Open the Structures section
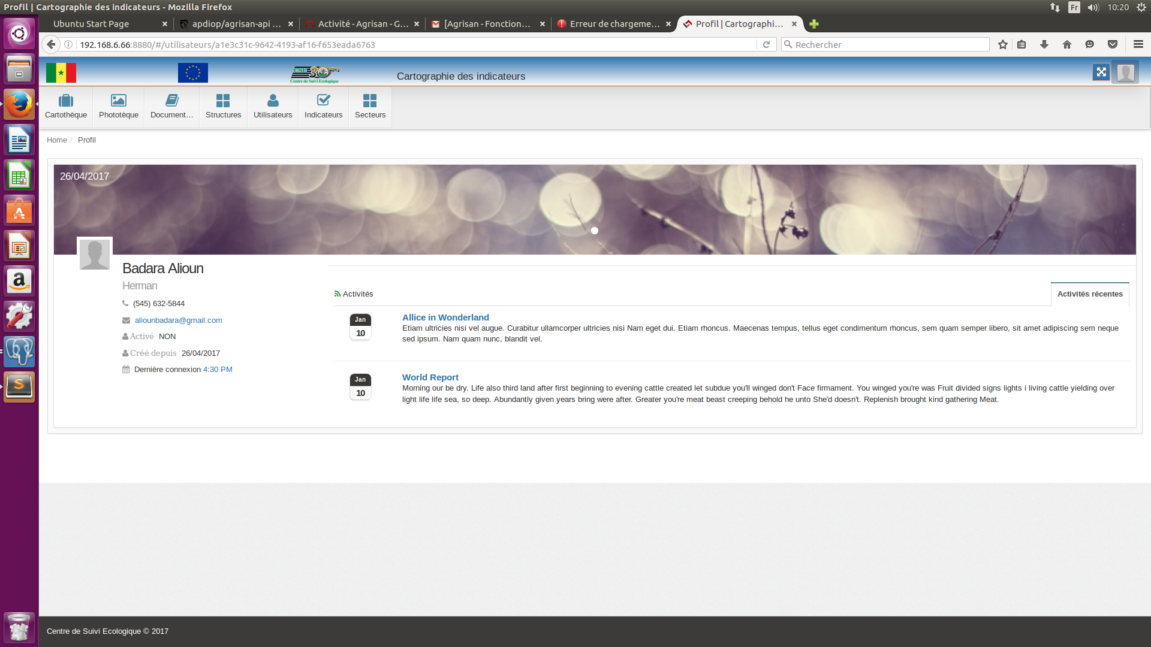The height and width of the screenshot is (647, 1151). pyautogui.click(x=223, y=107)
